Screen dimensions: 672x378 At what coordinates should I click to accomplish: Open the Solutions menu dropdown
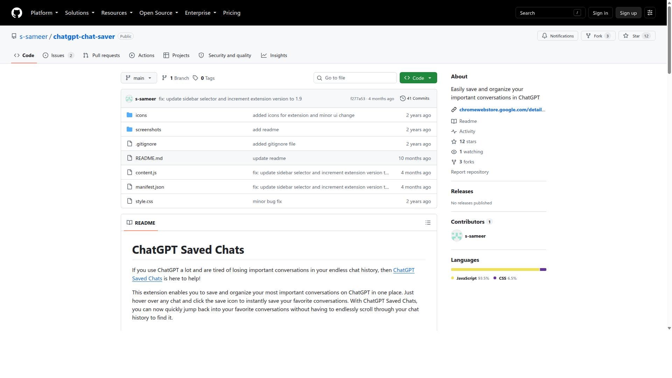pyautogui.click(x=80, y=13)
